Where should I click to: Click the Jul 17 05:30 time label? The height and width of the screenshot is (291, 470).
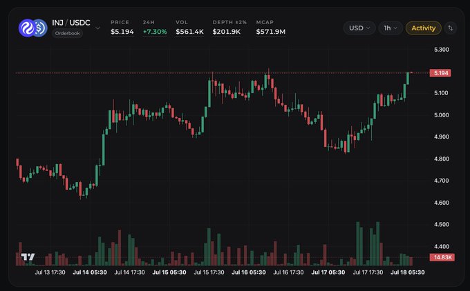pyautogui.click(x=328, y=272)
